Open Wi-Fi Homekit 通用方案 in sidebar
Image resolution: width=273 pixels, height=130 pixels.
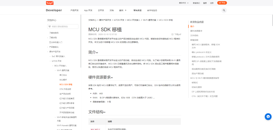click(66, 125)
